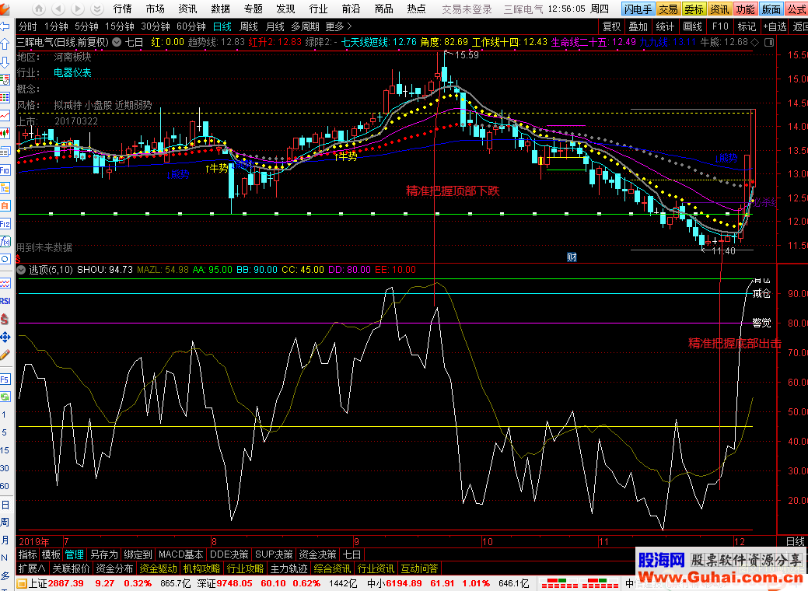
Task: Switch to 60分钟 period tab
Action: tap(191, 26)
